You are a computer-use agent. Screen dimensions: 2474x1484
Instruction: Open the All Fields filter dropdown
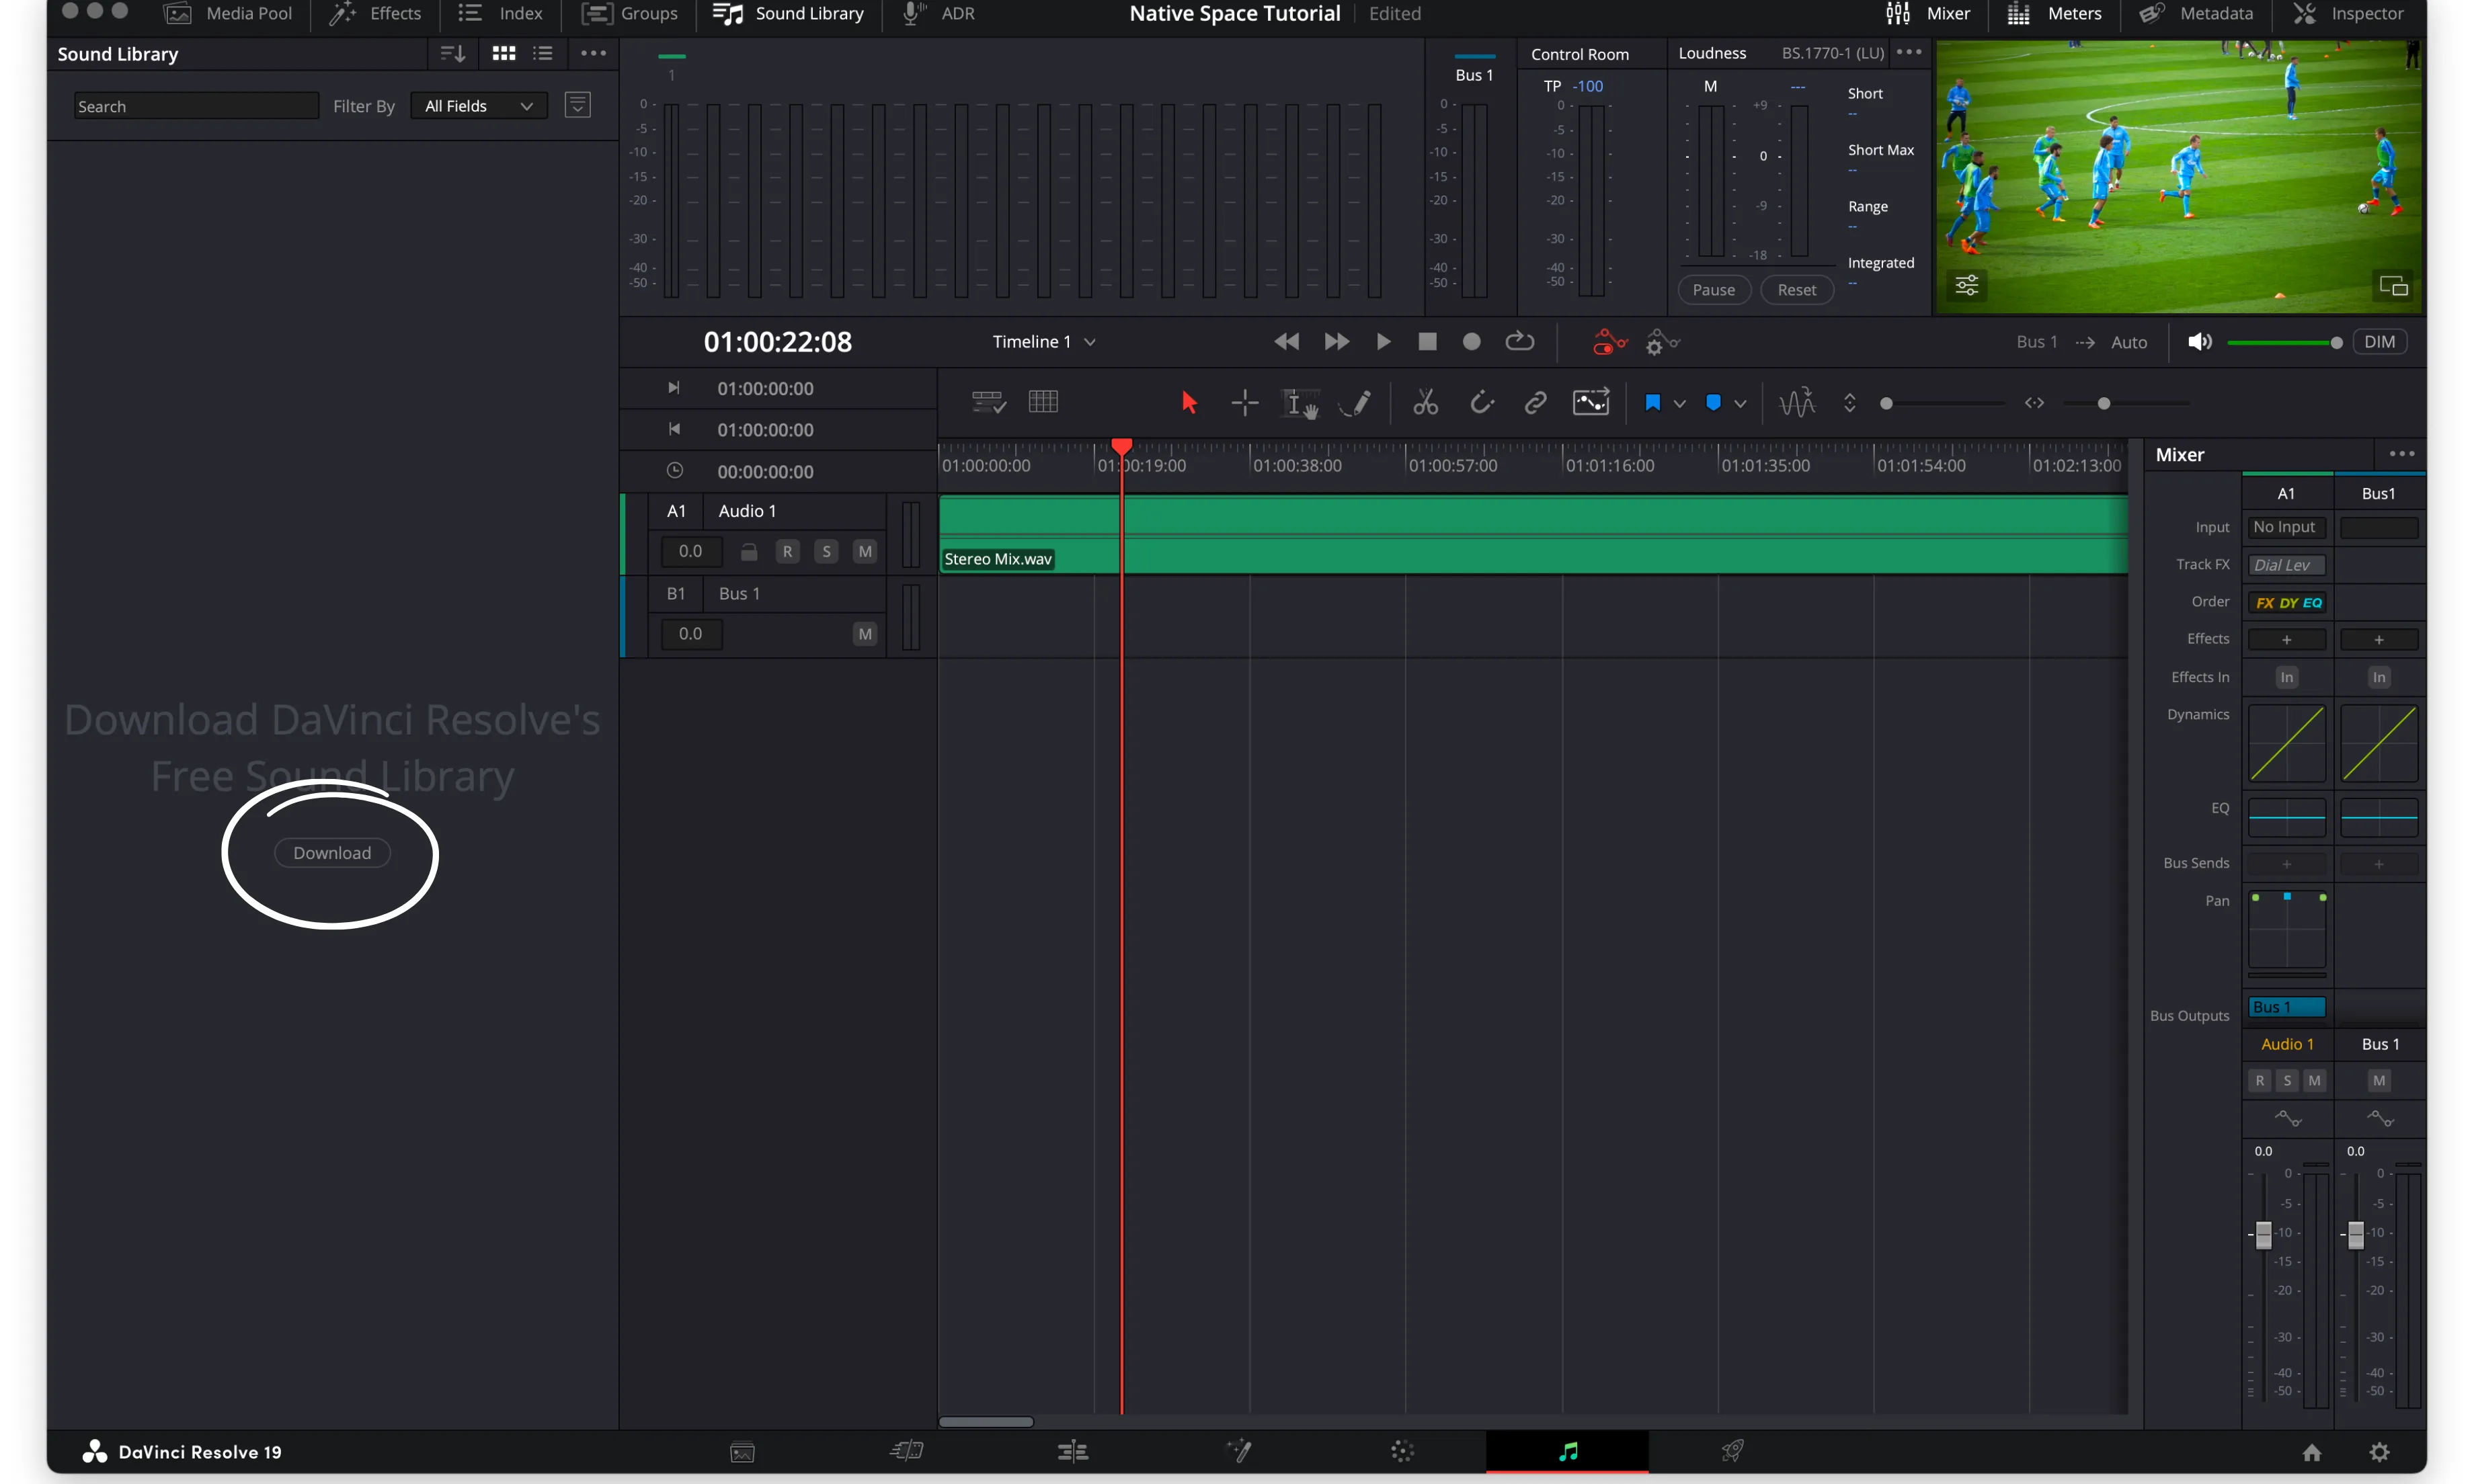tap(479, 106)
